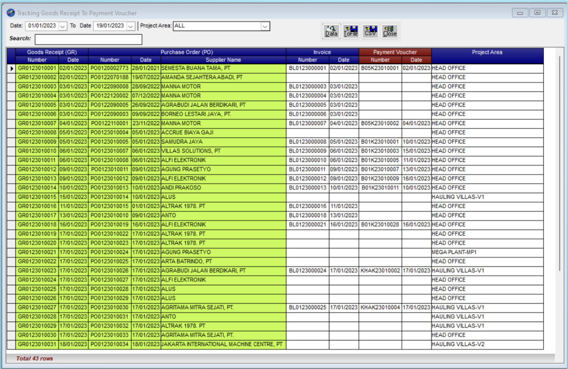Select payment voucher KHAK23010002
Image resolution: width=568 pixels, height=369 pixels.
[x=380, y=271]
